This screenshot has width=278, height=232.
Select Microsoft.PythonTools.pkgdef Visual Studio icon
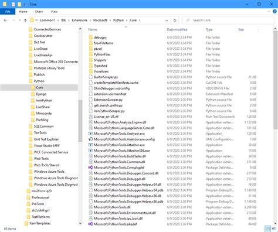(91, 224)
